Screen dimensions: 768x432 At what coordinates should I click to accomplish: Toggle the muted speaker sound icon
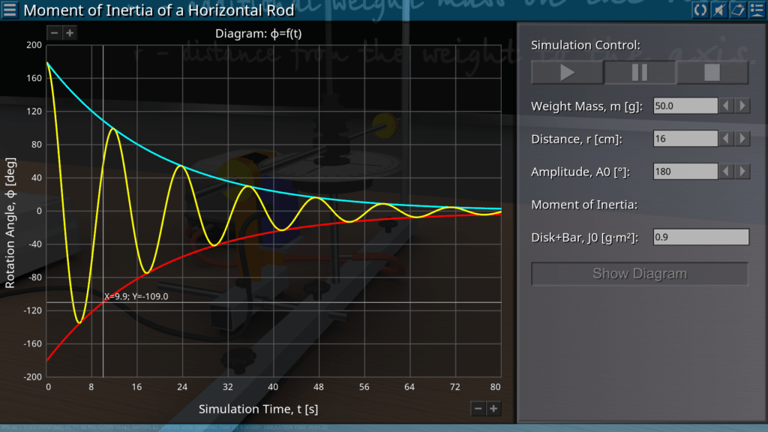(x=718, y=10)
